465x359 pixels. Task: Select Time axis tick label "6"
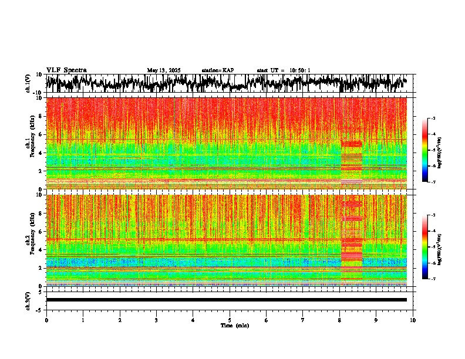click(267, 320)
